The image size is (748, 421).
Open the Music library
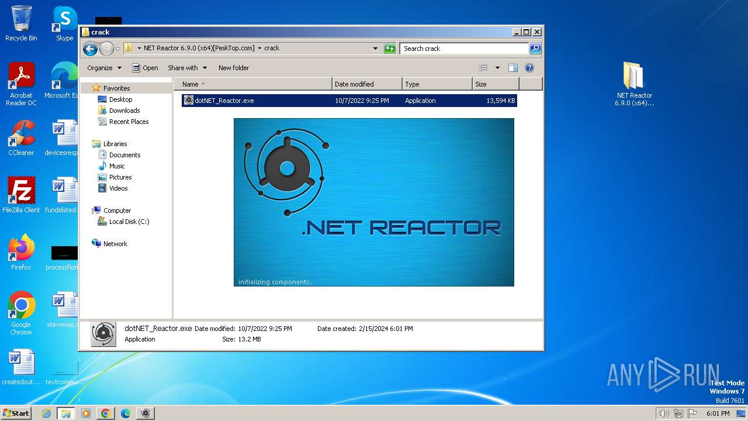[x=117, y=166]
